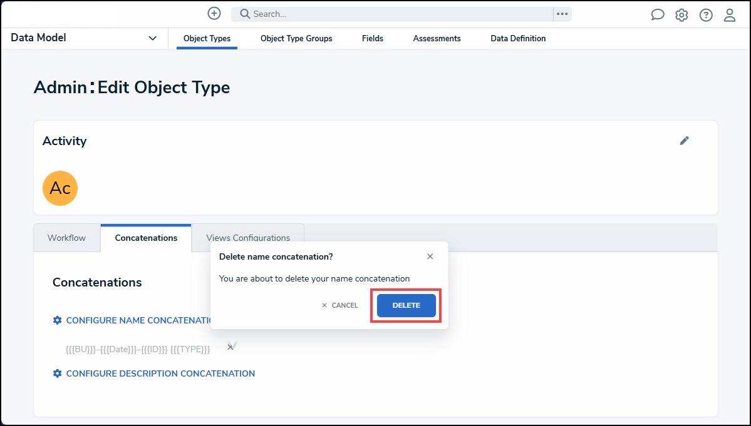Click the Ac object type avatar
The width and height of the screenshot is (751, 426).
[60, 188]
